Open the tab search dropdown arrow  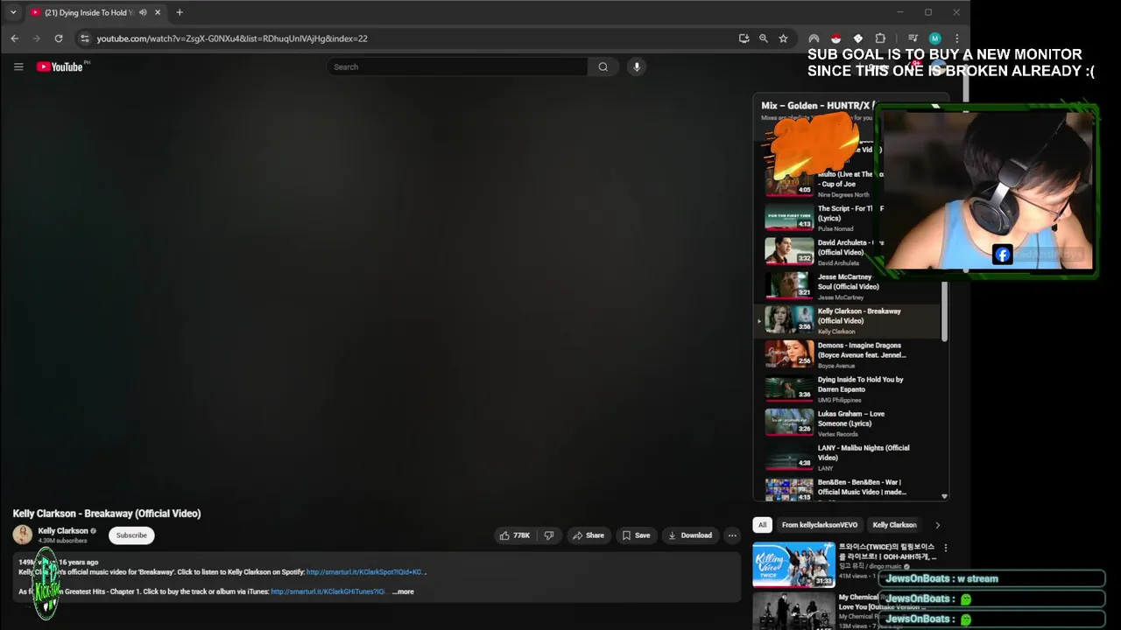pyautogui.click(x=13, y=12)
